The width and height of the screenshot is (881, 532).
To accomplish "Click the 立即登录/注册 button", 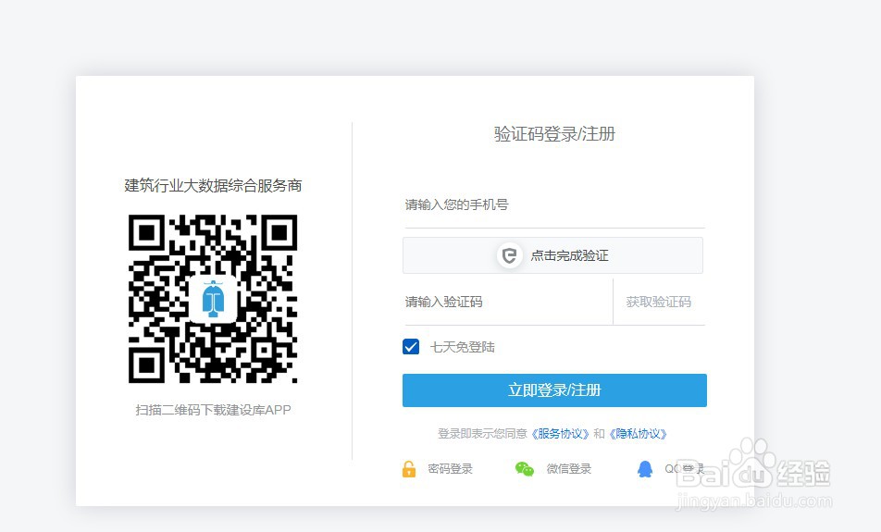I will [554, 390].
